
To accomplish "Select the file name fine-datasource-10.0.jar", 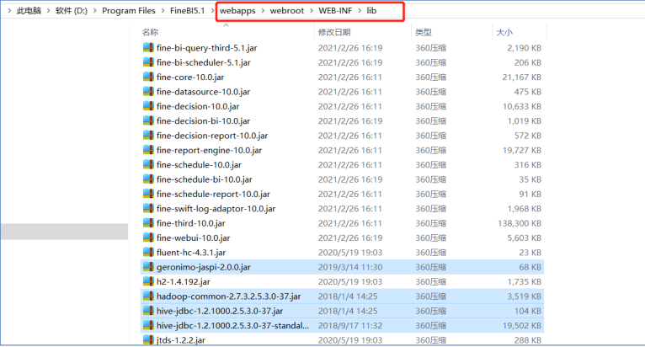I will coord(203,91).
